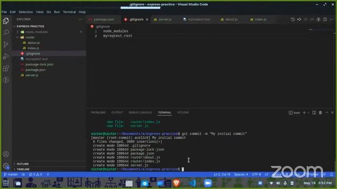Open the Accounts menu icon
This screenshot has height=189, width=337.
6,154
